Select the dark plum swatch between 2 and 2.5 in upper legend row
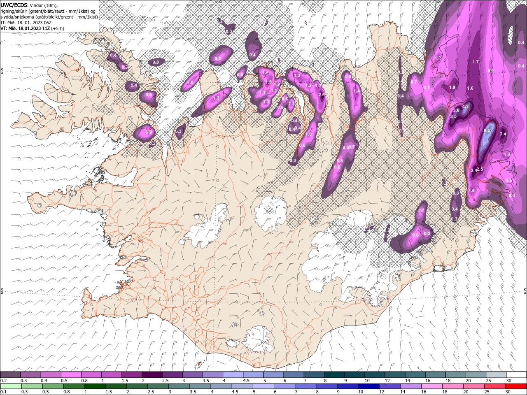Image resolution: width=527 pixels, height=395 pixels. coord(152,374)
